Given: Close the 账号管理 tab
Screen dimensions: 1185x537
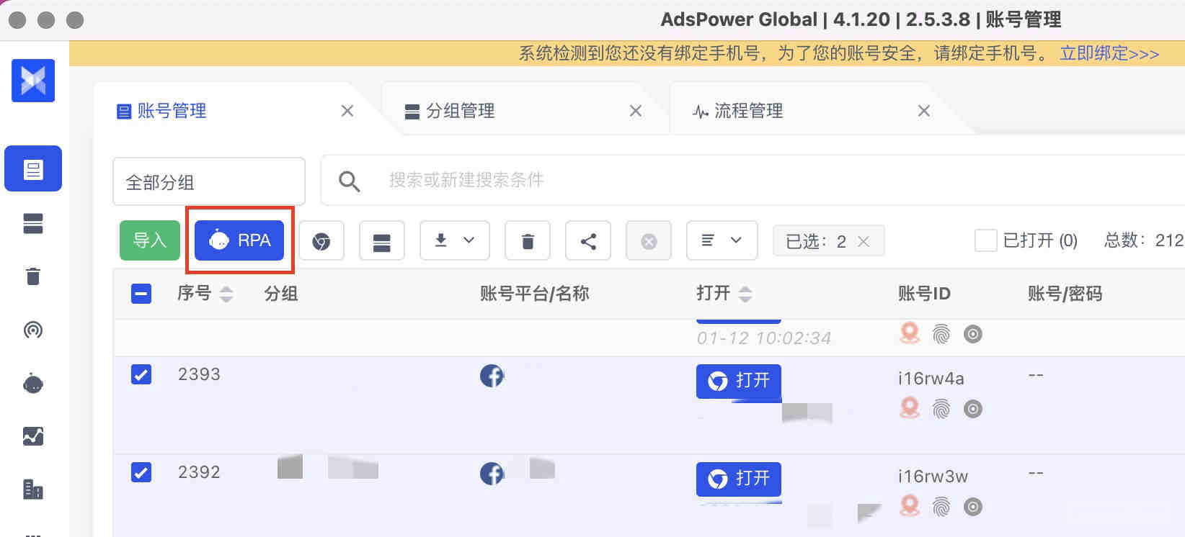Looking at the screenshot, I should tap(347, 111).
